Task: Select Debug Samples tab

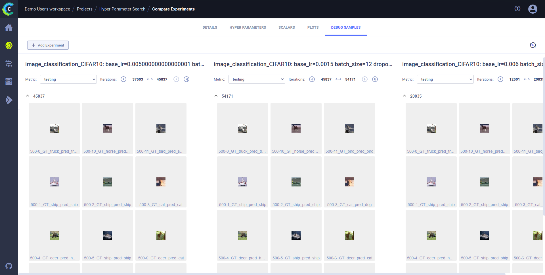Action: tap(346, 28)
